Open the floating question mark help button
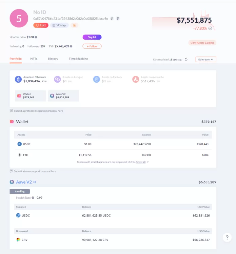Viewport: 236px width, 254px height. coord(227,237)
